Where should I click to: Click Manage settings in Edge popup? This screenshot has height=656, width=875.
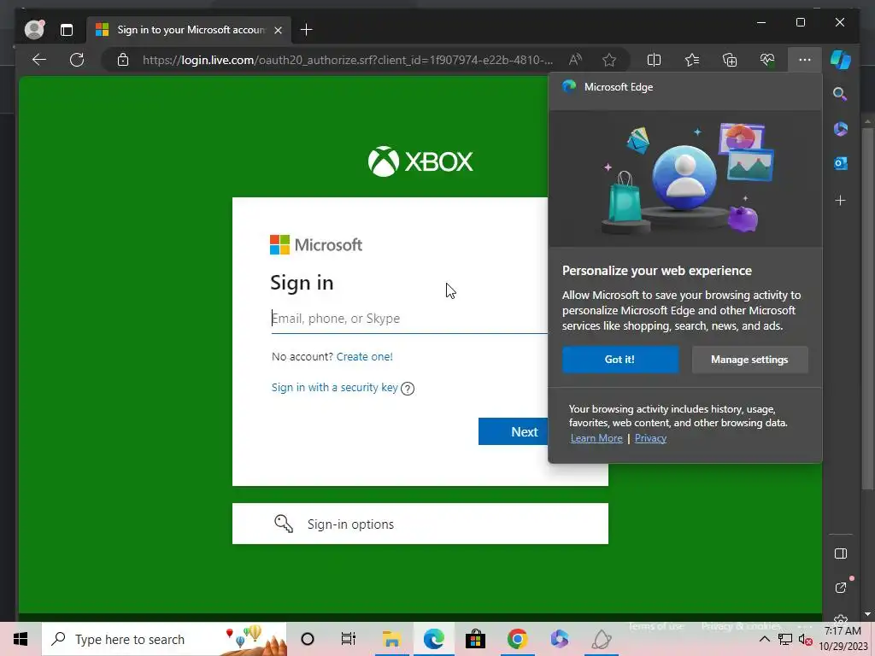749,360
